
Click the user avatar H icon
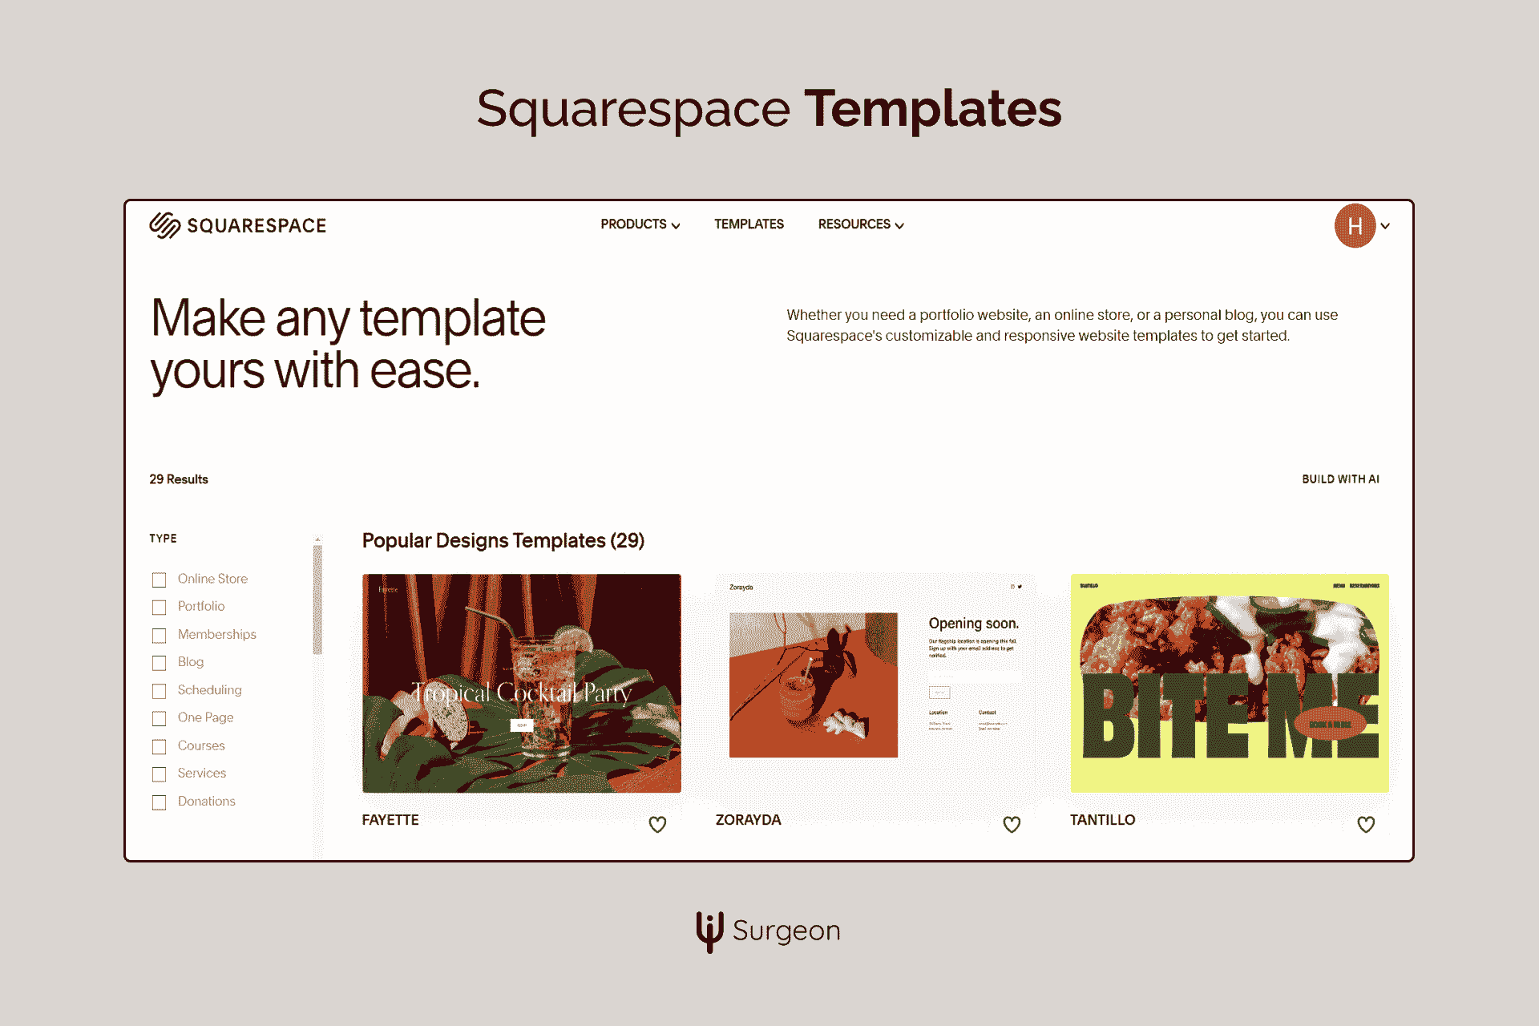1355,224
